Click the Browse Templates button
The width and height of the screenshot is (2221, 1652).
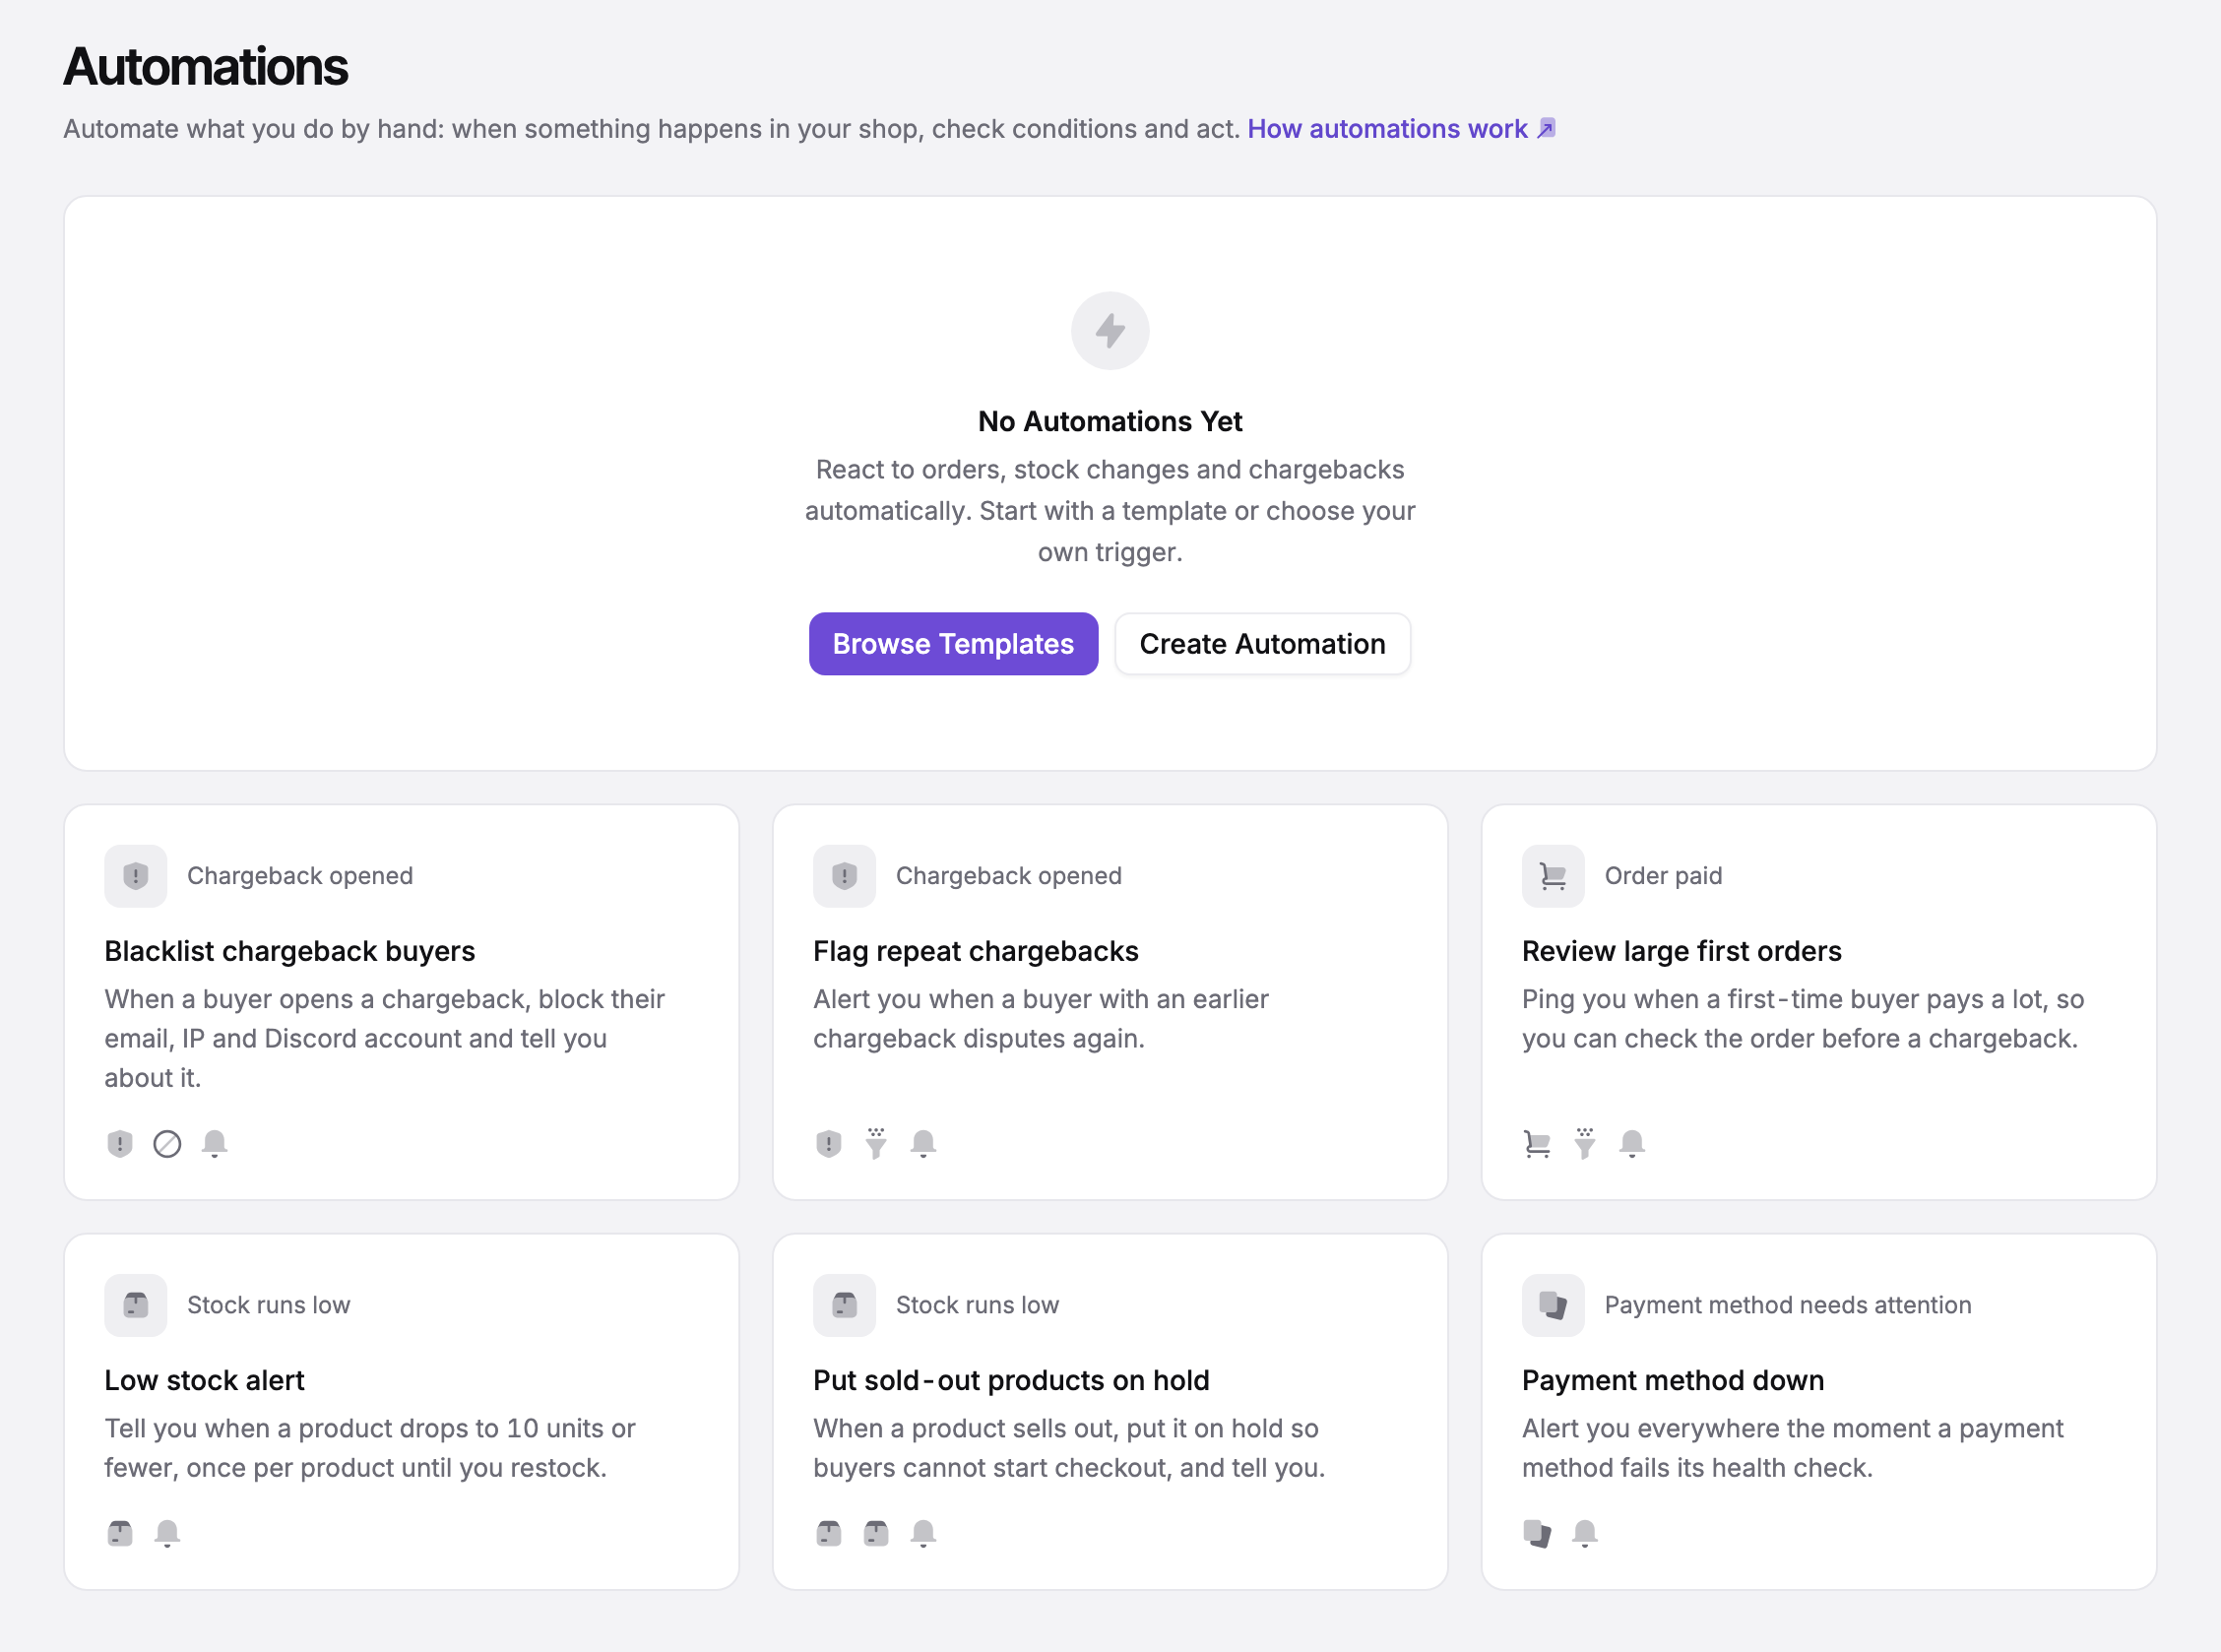tap(953, 644)
